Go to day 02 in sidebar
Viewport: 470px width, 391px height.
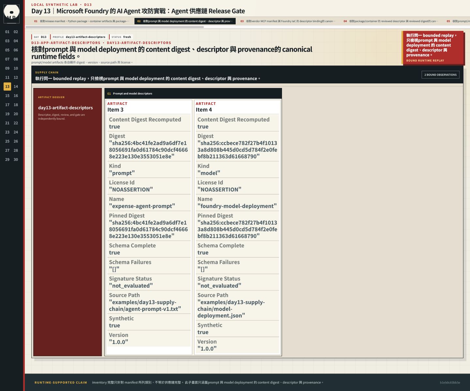click(16, 32)
